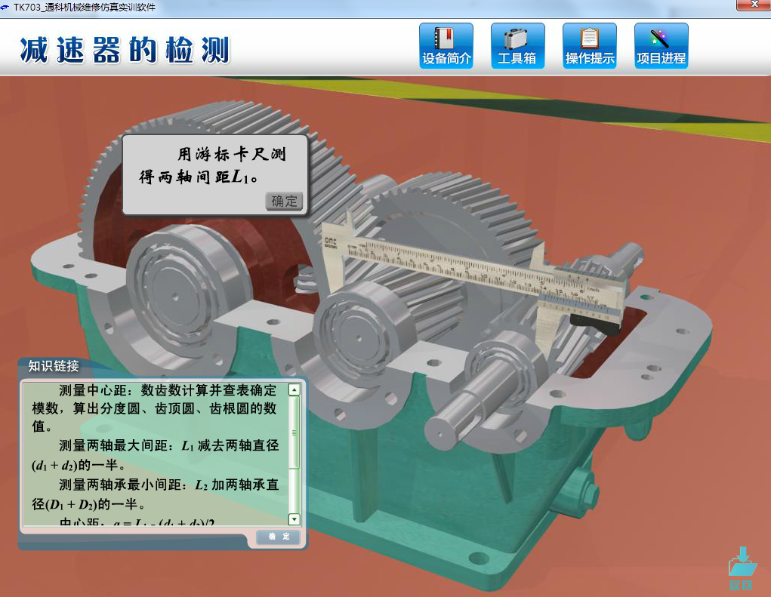The image size is (771, 597).
Task: View the 项目进程 project progress
Action: 661,46
